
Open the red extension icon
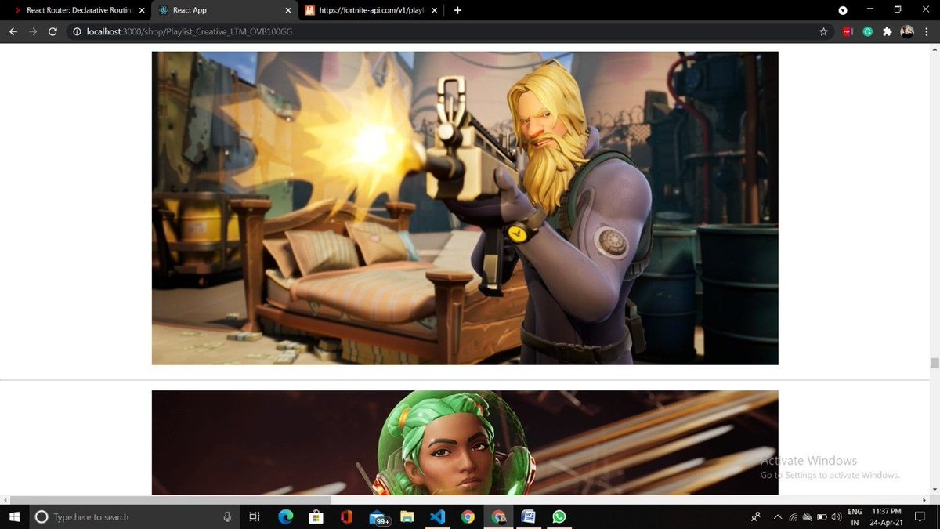pos(848,32)
